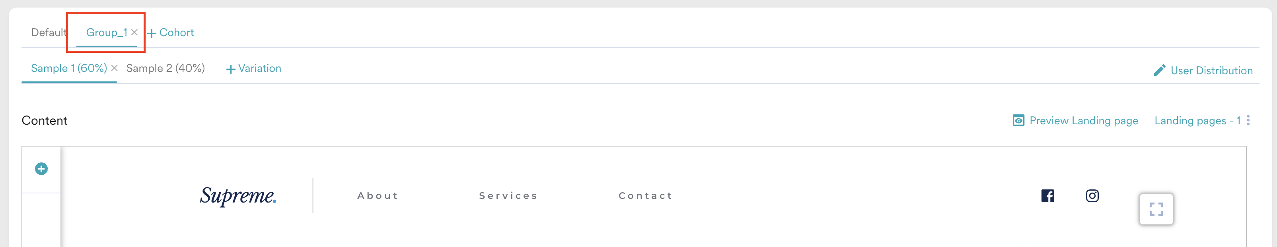Click the Instagram icon in the page header
The width and height of the screenshot is (1277, 247).
pos(1092,195)
